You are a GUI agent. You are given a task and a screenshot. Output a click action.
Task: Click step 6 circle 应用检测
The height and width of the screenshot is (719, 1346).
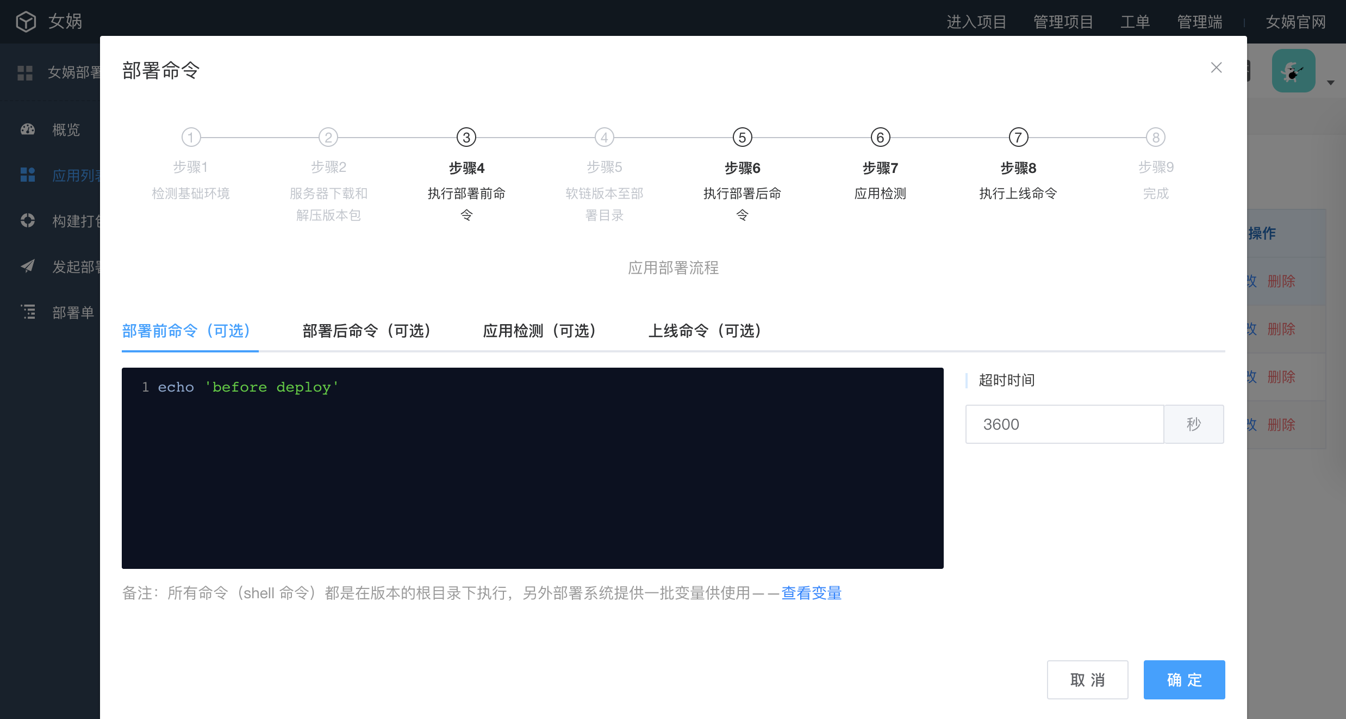click(x=880, y=138)
